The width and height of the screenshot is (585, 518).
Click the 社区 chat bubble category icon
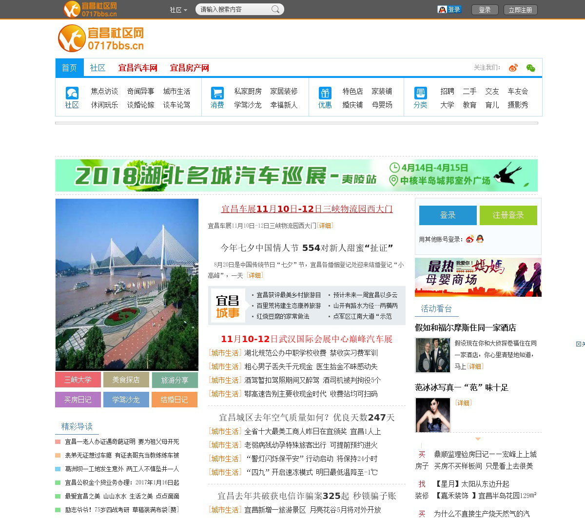(72, 93)
